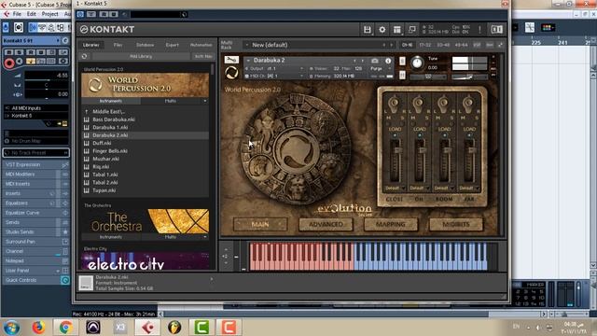Screen dimensions: 597x336
Task: Open the Cubase File menu
Action: (x=17, y=14)
